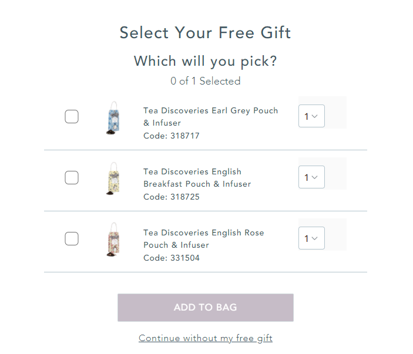Continue without my free gift link
Image resolution: width=413 pixels, height=354 pixels.
[206, 338]
